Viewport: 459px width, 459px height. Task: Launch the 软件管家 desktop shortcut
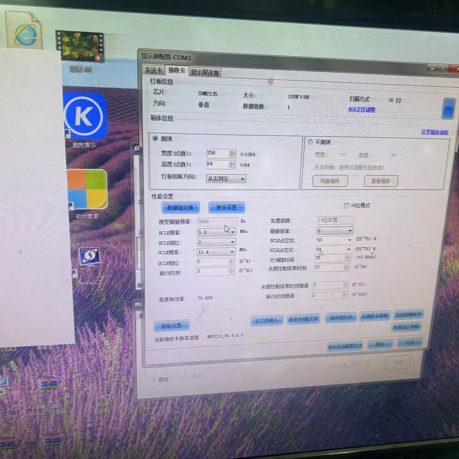pyautogui.click(x=87, y=189)
